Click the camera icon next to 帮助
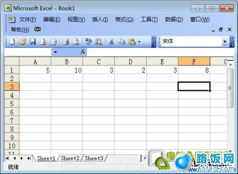 [x=38, y=29]
